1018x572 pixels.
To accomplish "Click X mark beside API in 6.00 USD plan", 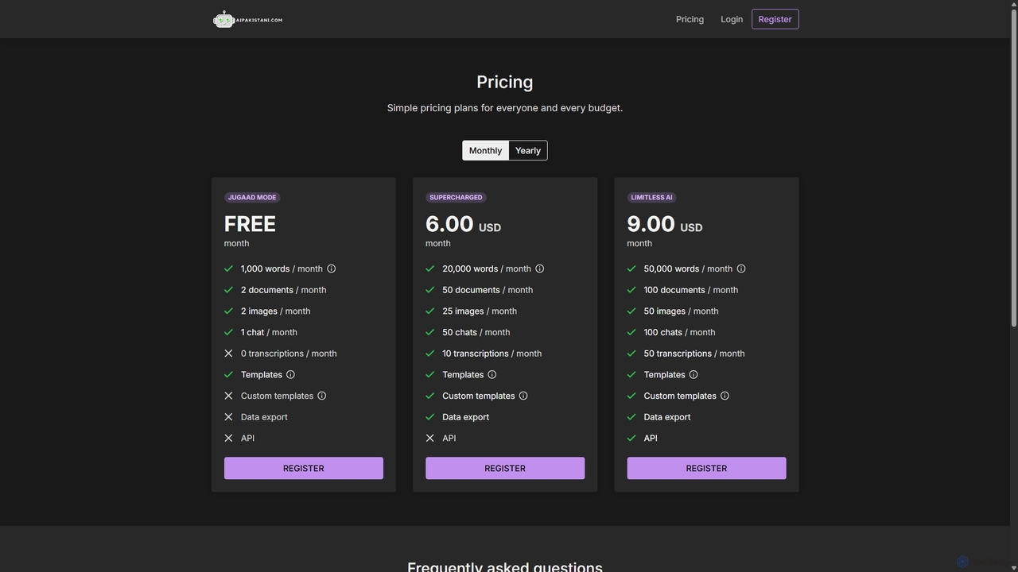I will pos(430,438).
